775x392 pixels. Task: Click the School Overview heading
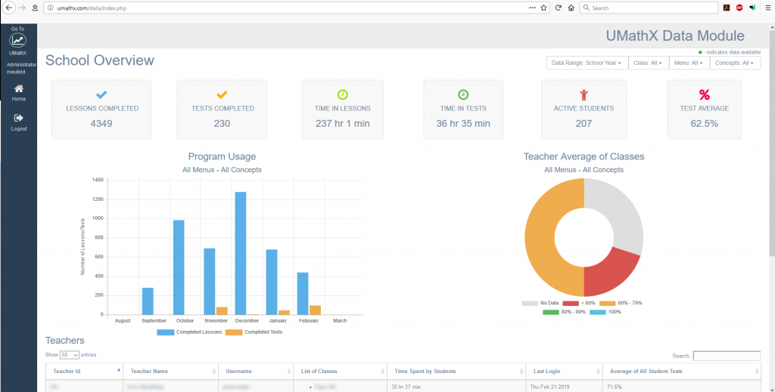[x=100, y=60]
